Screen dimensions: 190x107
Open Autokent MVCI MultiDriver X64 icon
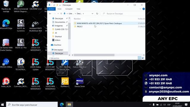click(36, 26)
